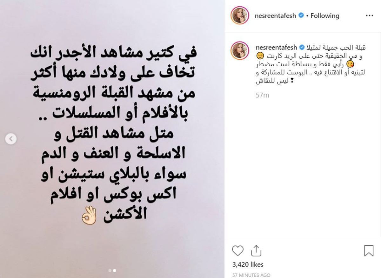Screen dimensions: 381x278
Task: Click the 57m caption timestamp
Action: tap(262, 95)
